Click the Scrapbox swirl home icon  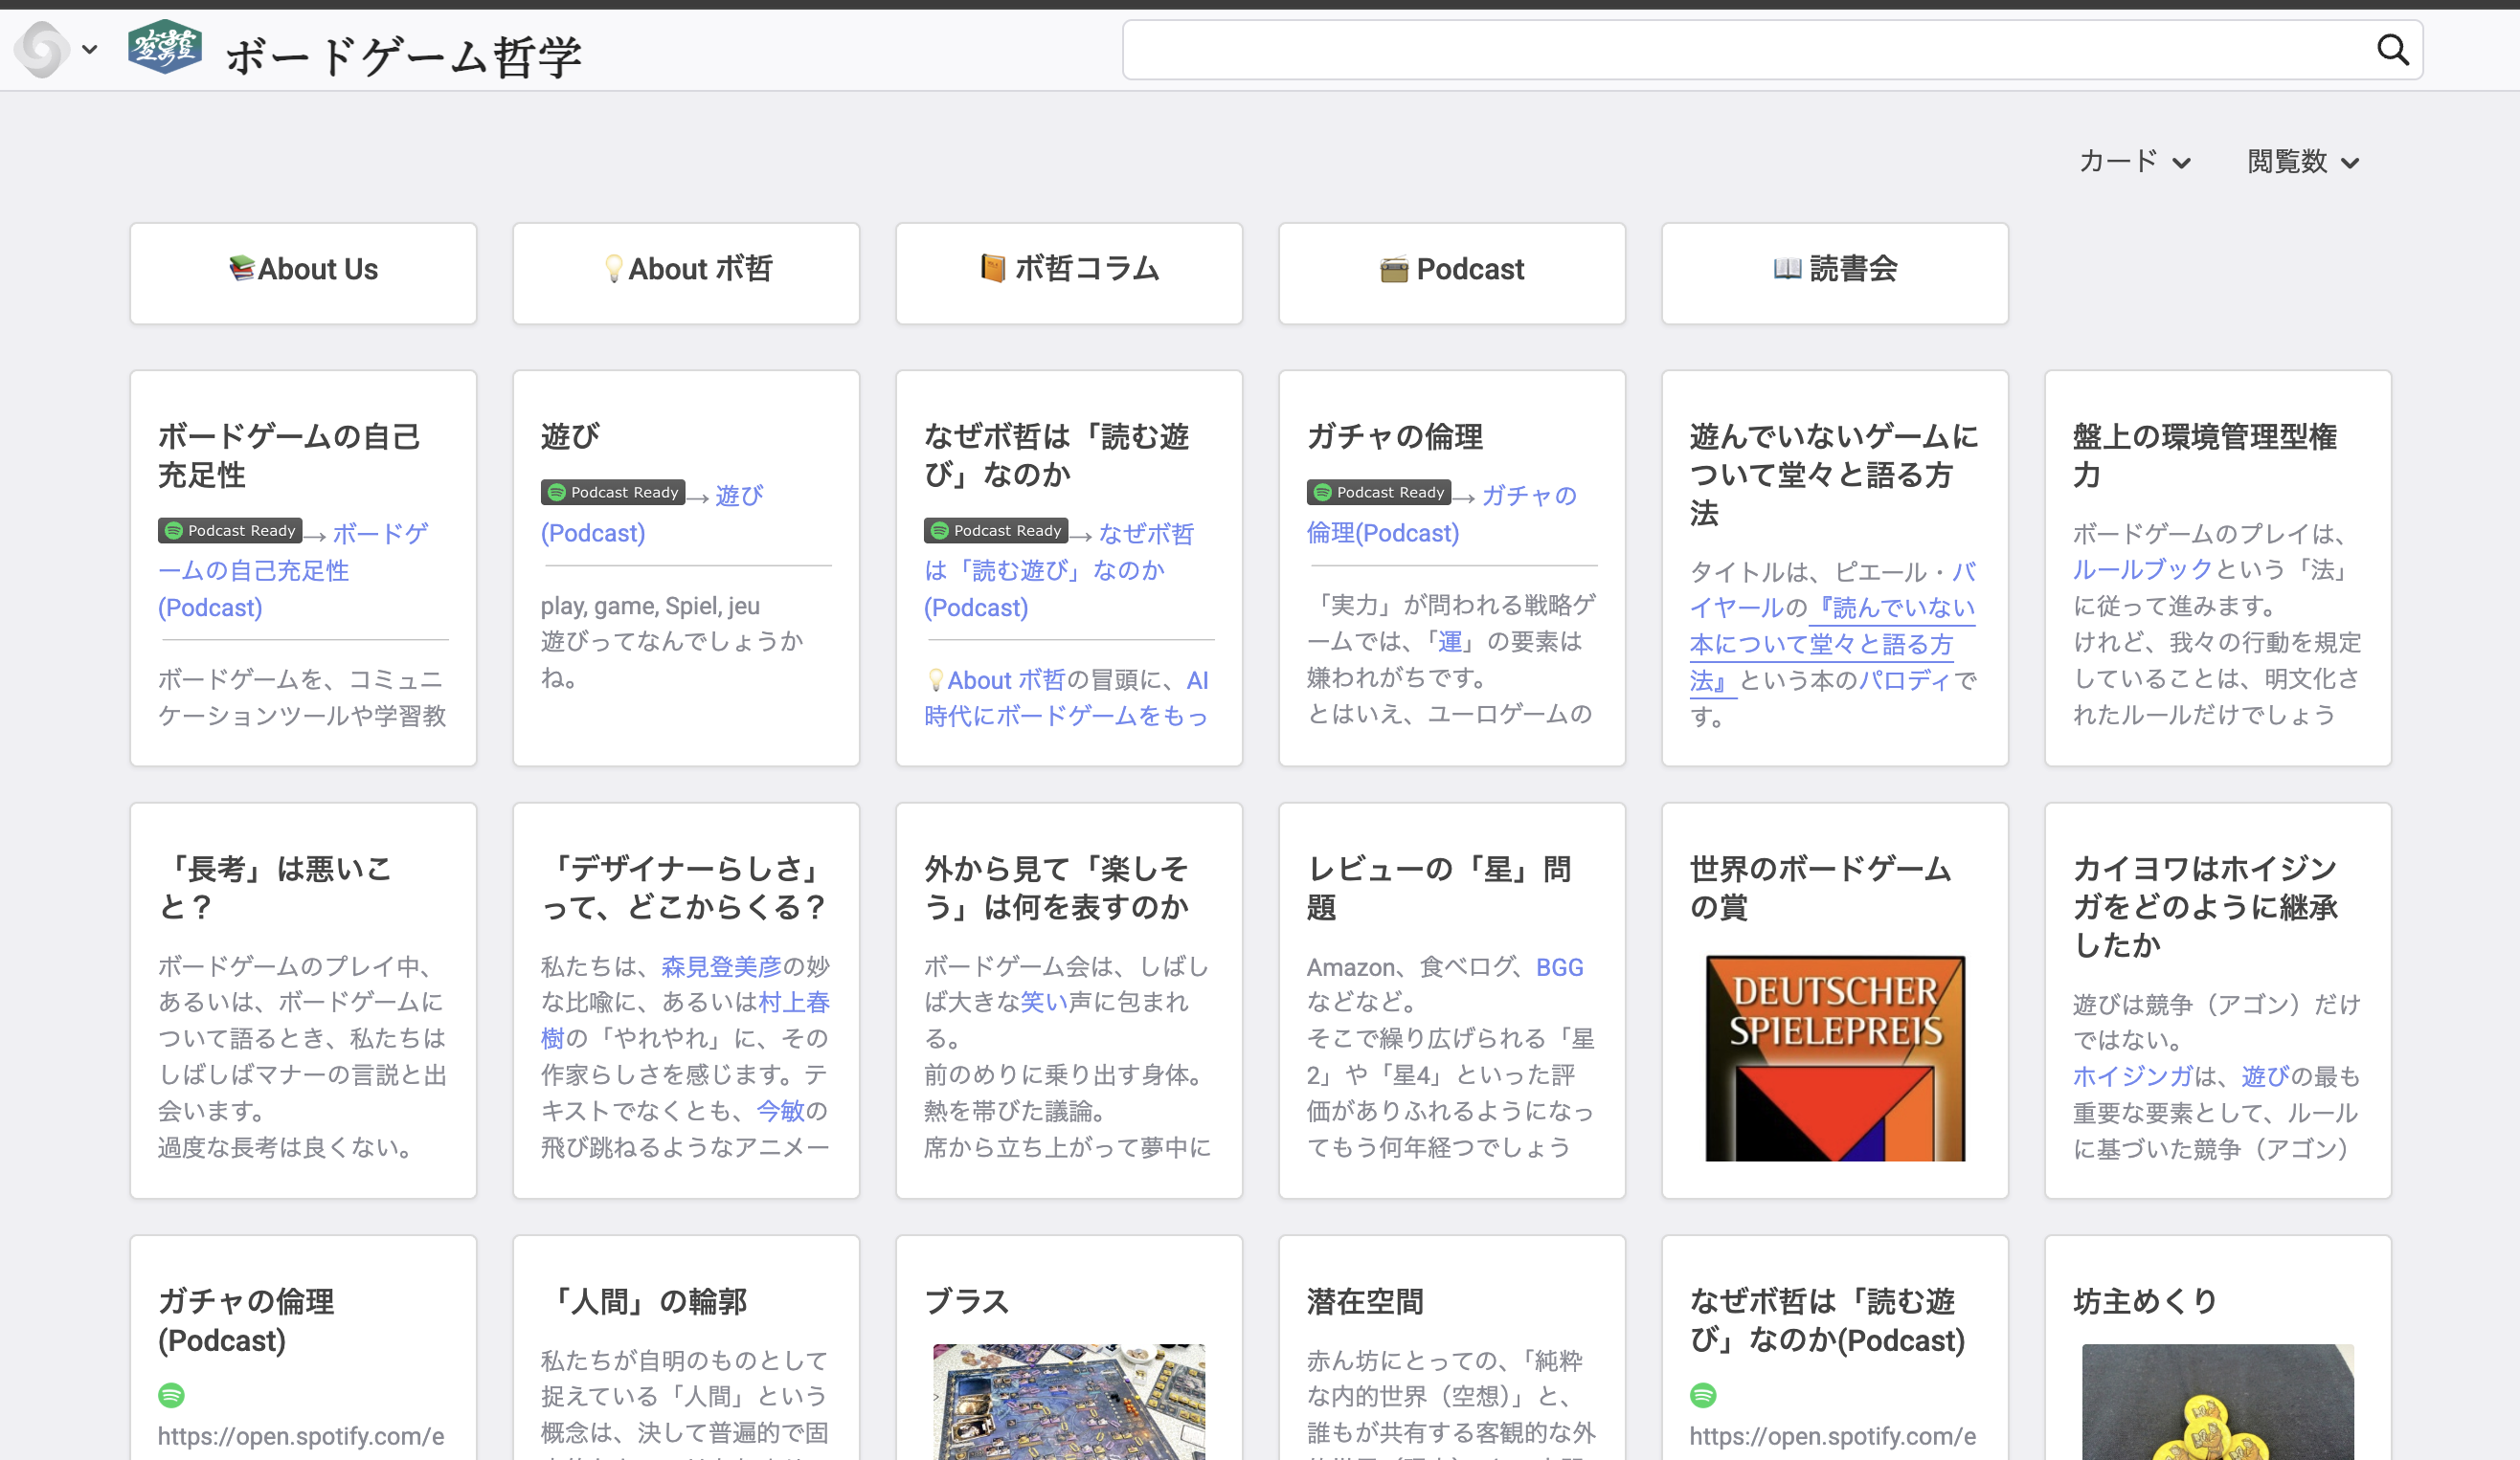42,49
